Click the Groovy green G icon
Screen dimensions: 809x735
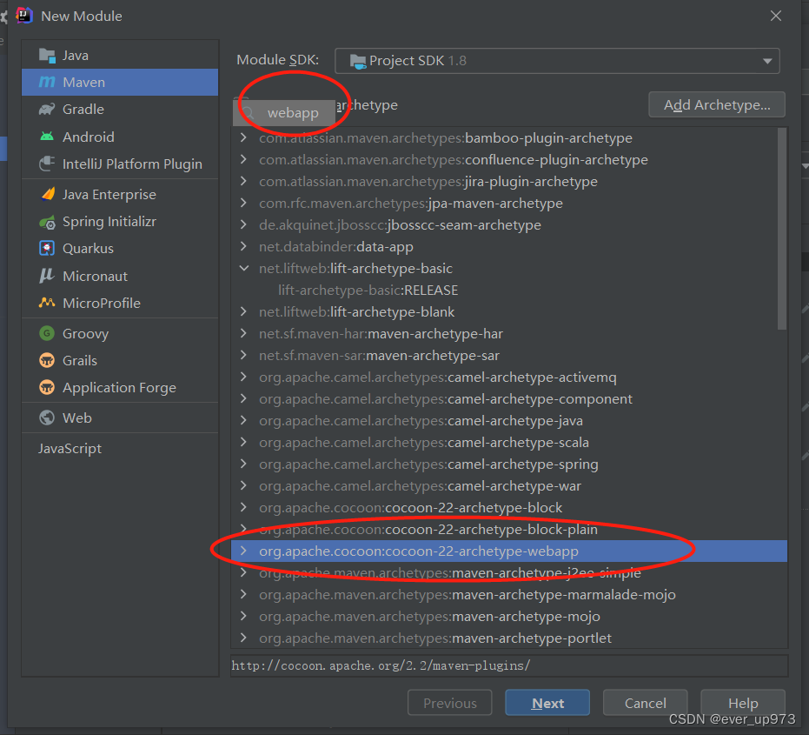pos(47,333)
